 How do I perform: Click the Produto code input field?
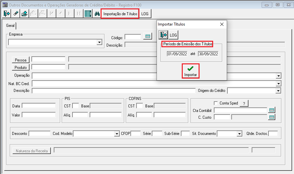tap(49, 67)
